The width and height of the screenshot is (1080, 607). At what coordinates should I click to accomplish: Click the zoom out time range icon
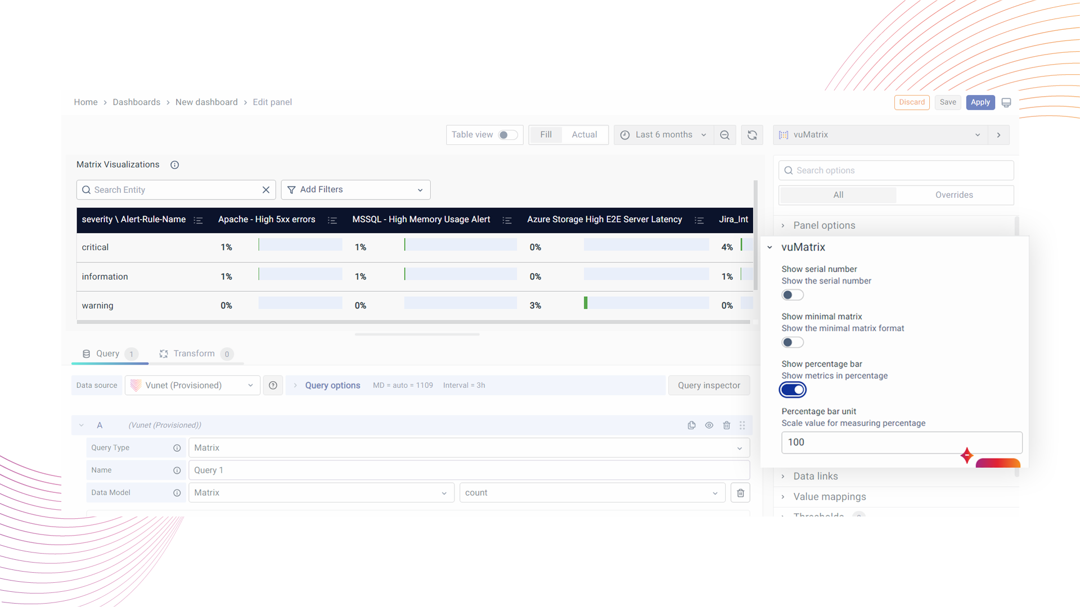[x=724, y=135]
